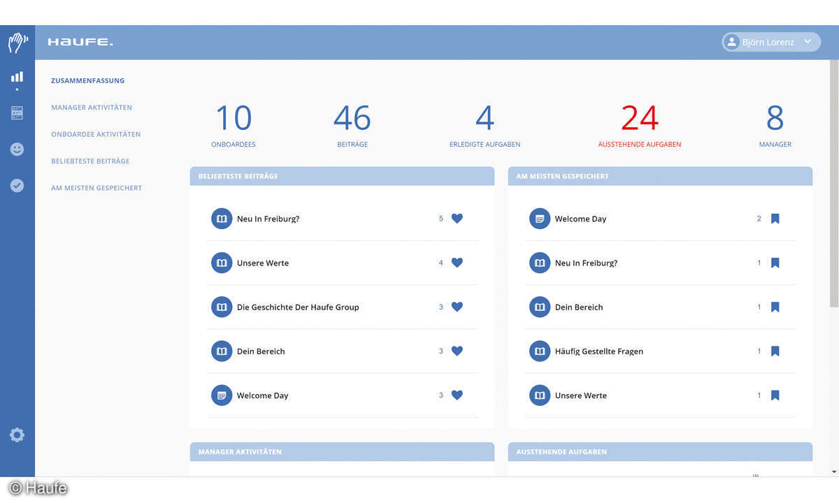Click the 46 Beiträge statistic

point(352,126)
